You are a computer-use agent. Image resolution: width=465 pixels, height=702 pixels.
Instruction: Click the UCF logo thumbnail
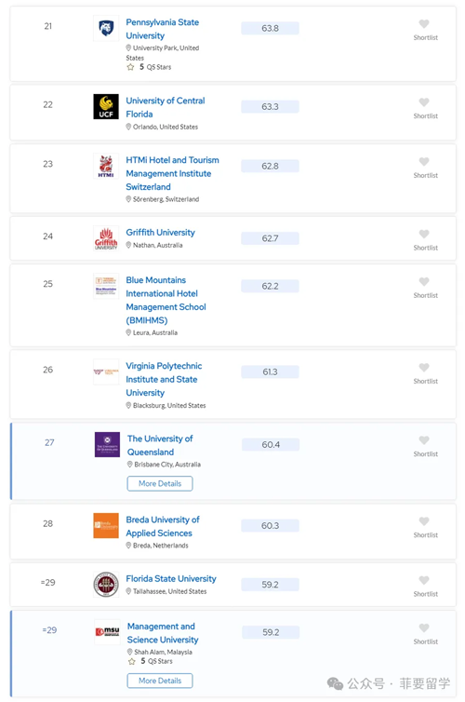[x=106, y=106]
